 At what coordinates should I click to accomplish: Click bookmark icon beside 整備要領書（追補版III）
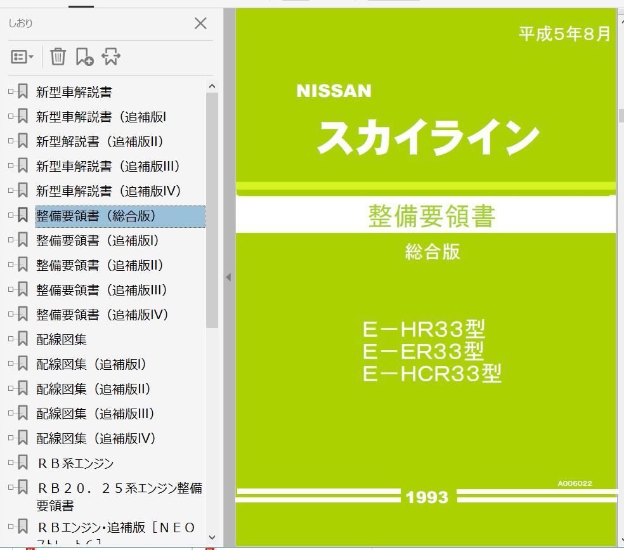[x=23, y=289]
